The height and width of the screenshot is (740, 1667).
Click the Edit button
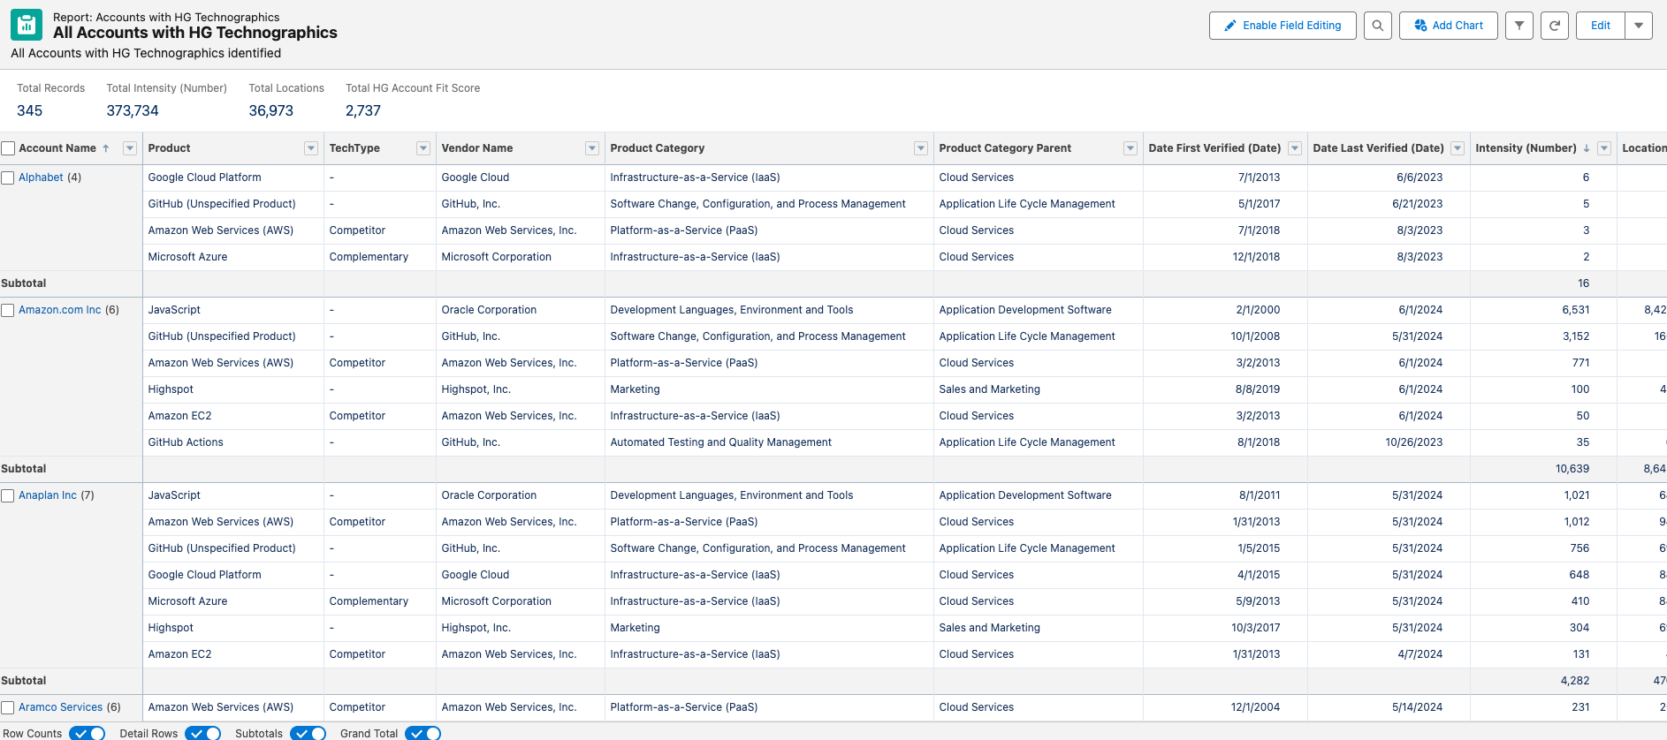(1600, 26)
